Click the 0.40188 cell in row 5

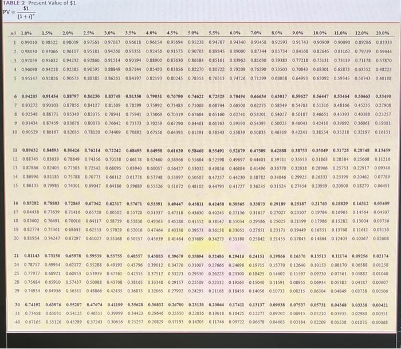384,78
